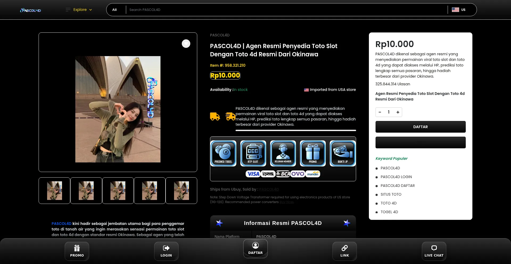Open the Prediksi Togel icon
The image size is (511, 264).
(x=223, y=153)
